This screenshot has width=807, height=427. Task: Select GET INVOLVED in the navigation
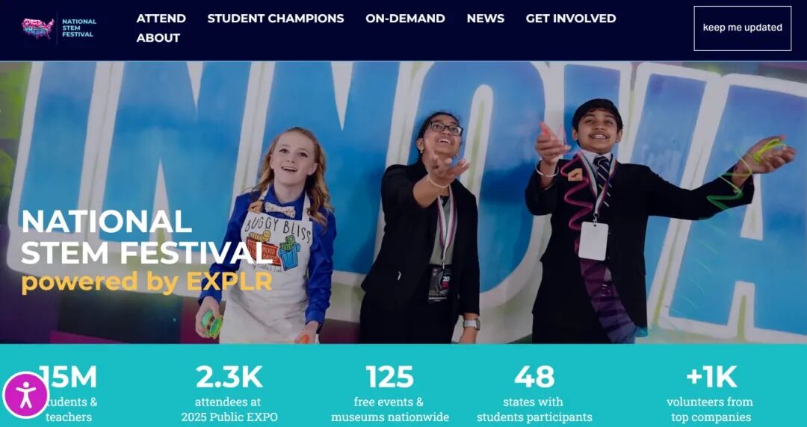(571, 19)
